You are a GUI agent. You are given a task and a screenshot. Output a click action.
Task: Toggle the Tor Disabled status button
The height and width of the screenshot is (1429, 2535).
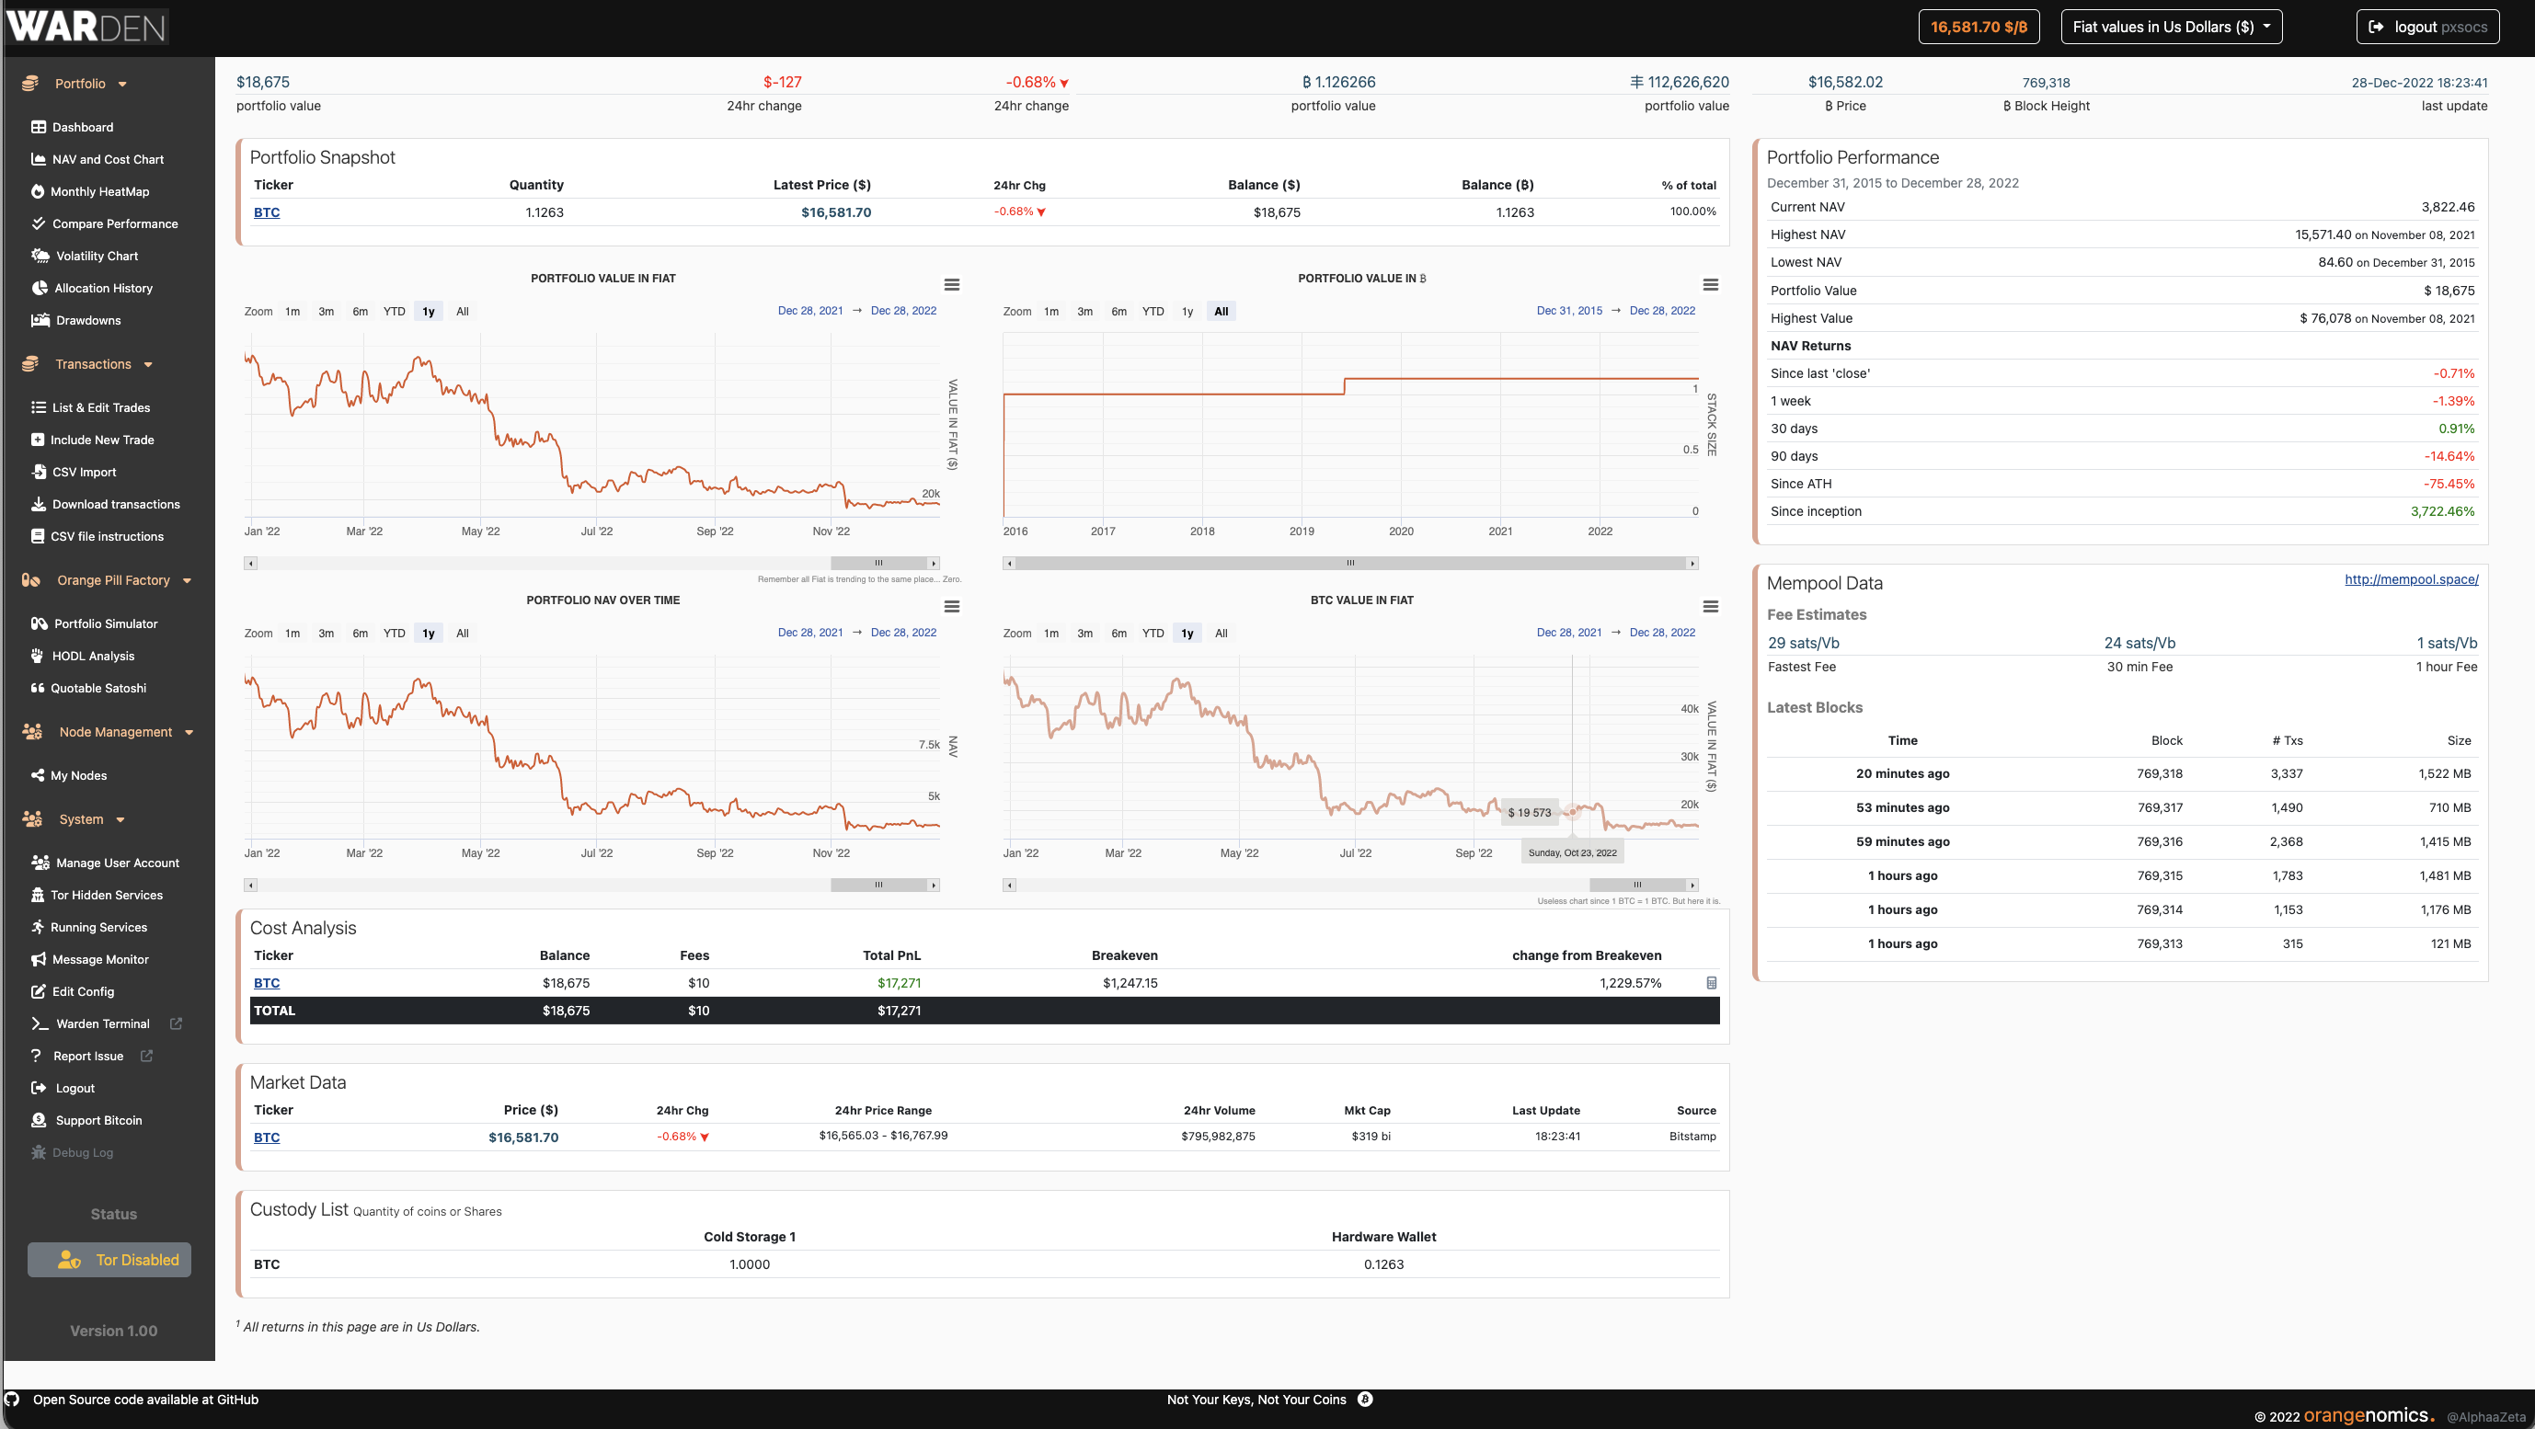109,1260
